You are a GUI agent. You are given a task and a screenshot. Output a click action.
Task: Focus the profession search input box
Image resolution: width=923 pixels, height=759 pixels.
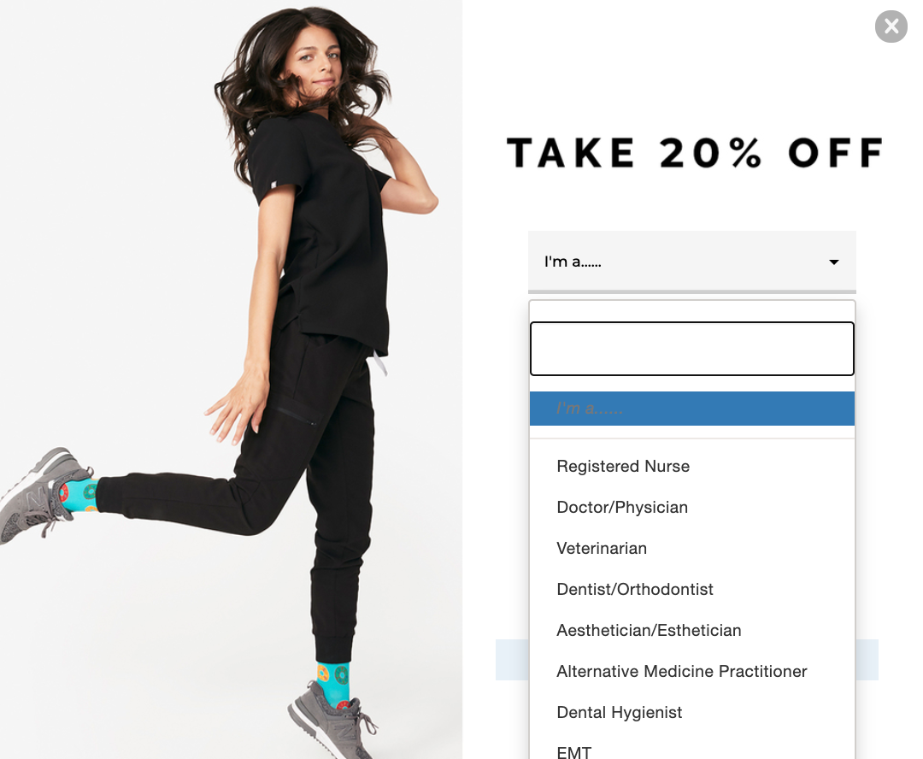click(x=691, y=349)
